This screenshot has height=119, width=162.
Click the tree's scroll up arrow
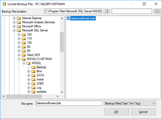pyautogui.click(x=62, y=19)
